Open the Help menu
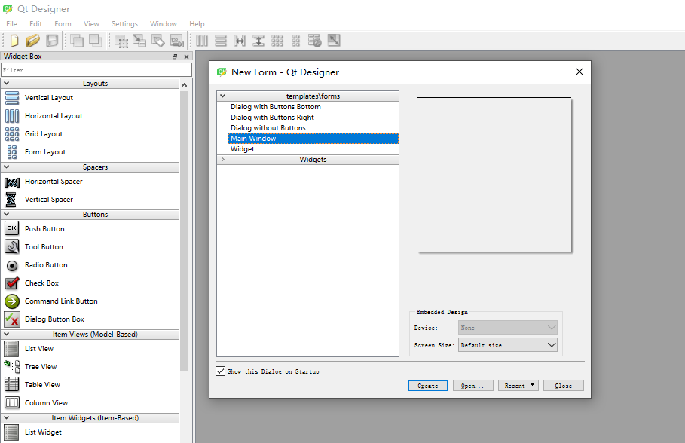 tap(197, 24)
